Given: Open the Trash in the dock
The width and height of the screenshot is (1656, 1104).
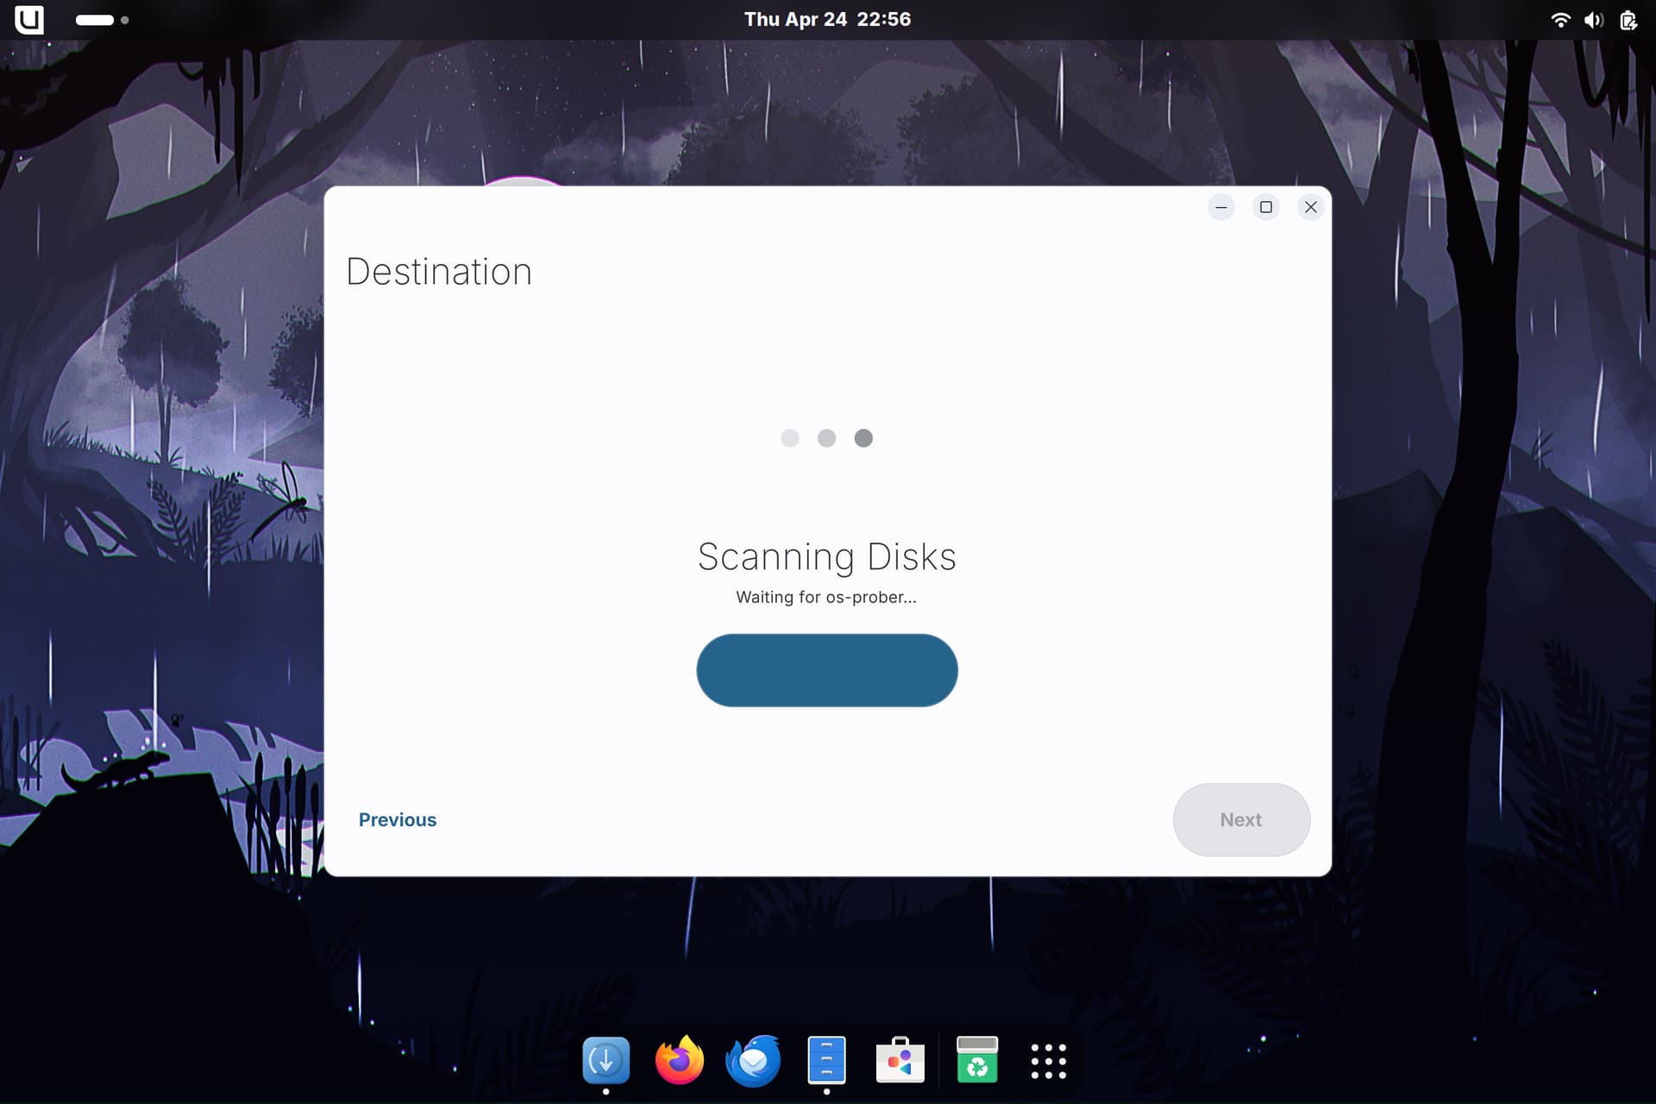Looking at the screenshot, I should pos(977,1060).
